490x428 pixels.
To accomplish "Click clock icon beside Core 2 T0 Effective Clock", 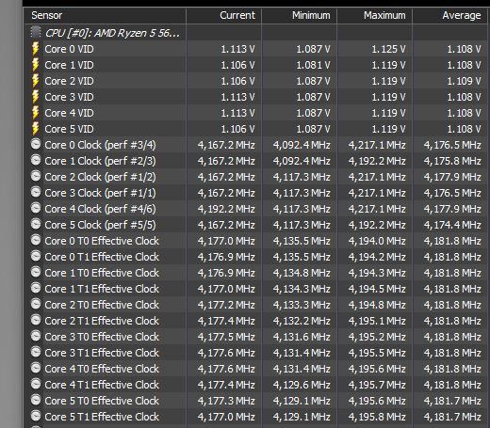I will point(36,304).
